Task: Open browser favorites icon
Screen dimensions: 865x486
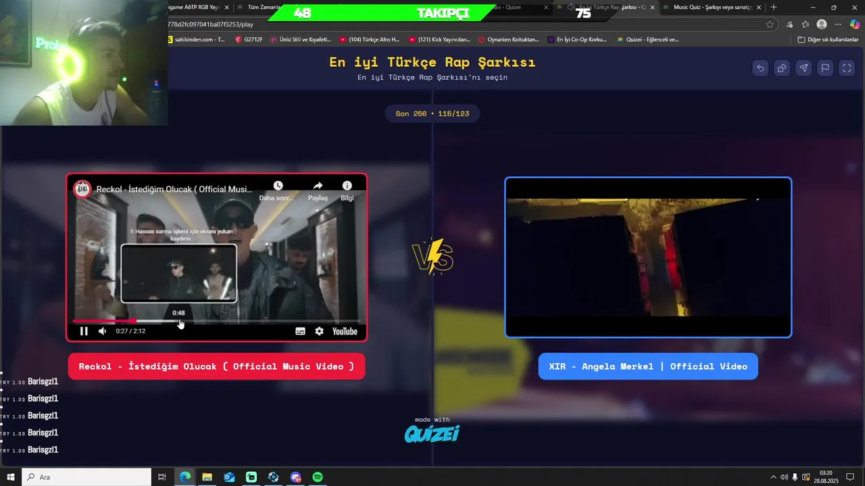Action: [806, 24]
